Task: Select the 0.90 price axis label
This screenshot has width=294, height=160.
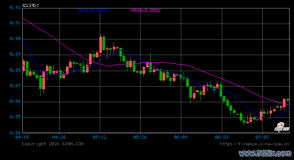Action: tap(16, 38)
